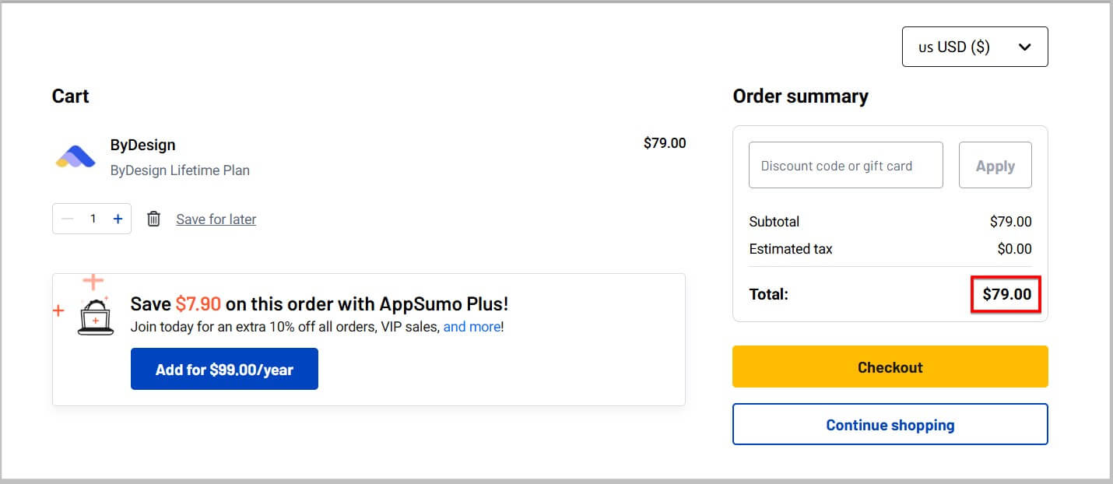Open the 'and more!' link
The image size is (1113, 484).
[472, 326]
